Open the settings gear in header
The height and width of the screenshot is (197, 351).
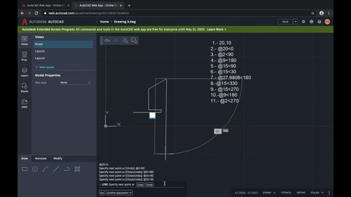tap(303, 22)
